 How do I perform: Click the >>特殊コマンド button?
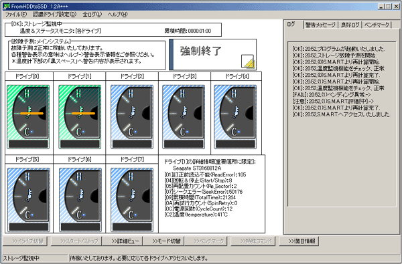253,241
